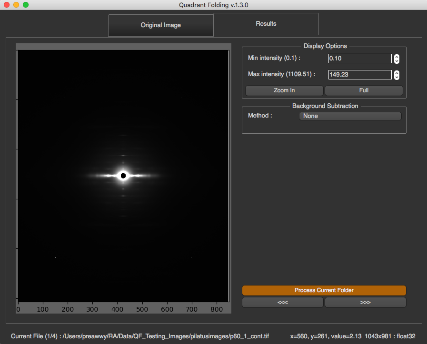The height and width of the screenshot is (344, 427).
Task: Increase Max intensity with stepper up arrow
Action: (x=397, y=73)
